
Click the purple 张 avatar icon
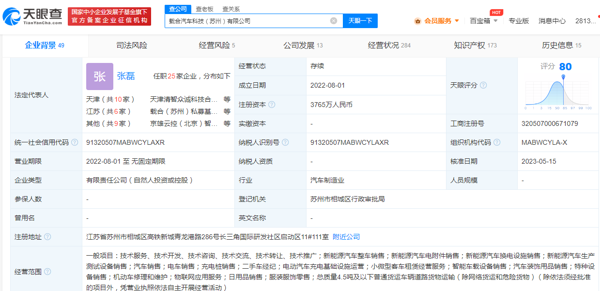coord(100,77)
